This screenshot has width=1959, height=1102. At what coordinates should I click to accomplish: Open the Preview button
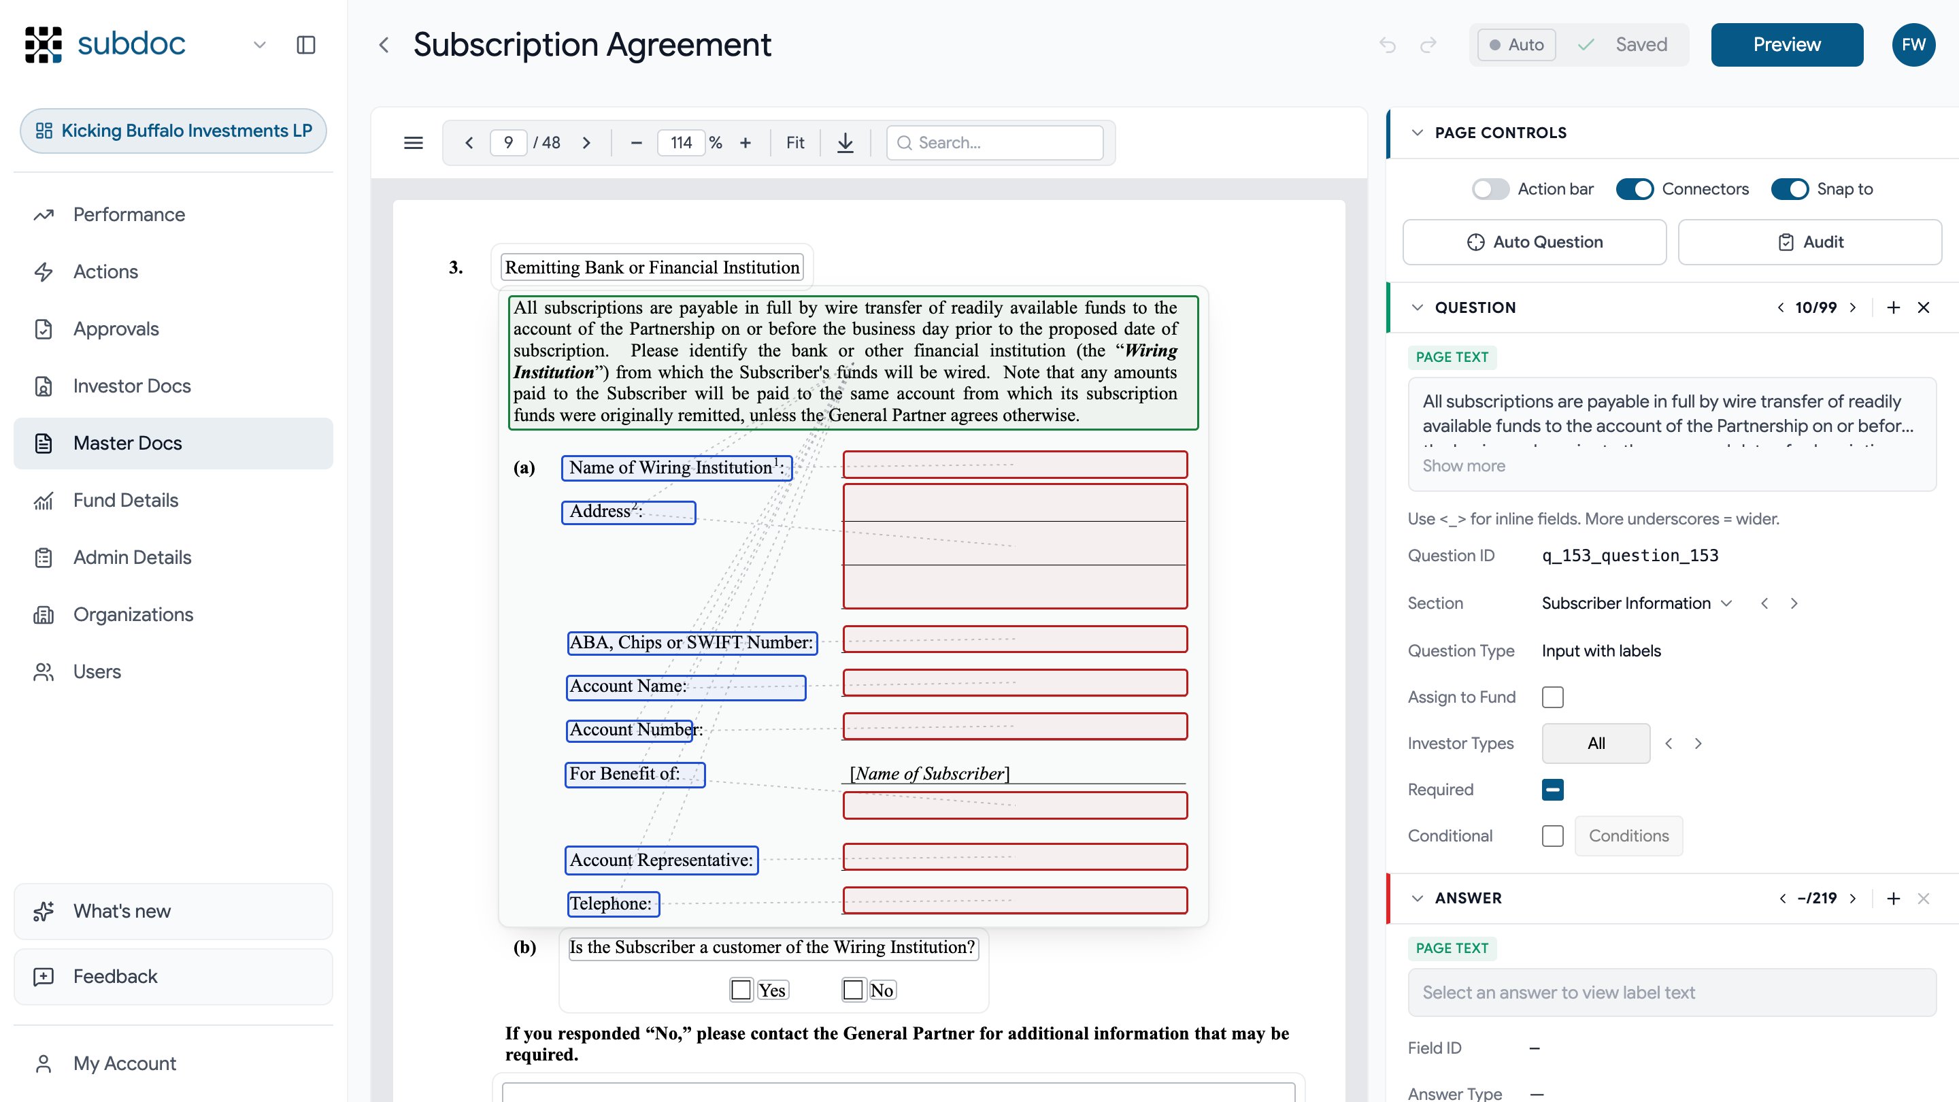click(1786, 45)
